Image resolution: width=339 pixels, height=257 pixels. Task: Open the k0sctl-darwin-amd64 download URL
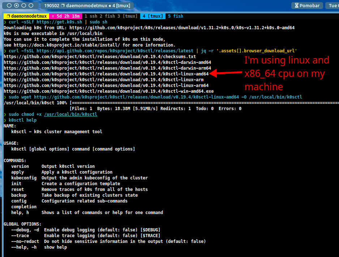point(107,62)
